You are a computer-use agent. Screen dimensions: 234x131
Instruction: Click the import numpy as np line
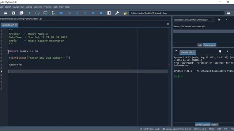(23, 51)
